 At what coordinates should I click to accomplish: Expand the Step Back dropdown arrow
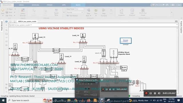click(x=91, y=16)
